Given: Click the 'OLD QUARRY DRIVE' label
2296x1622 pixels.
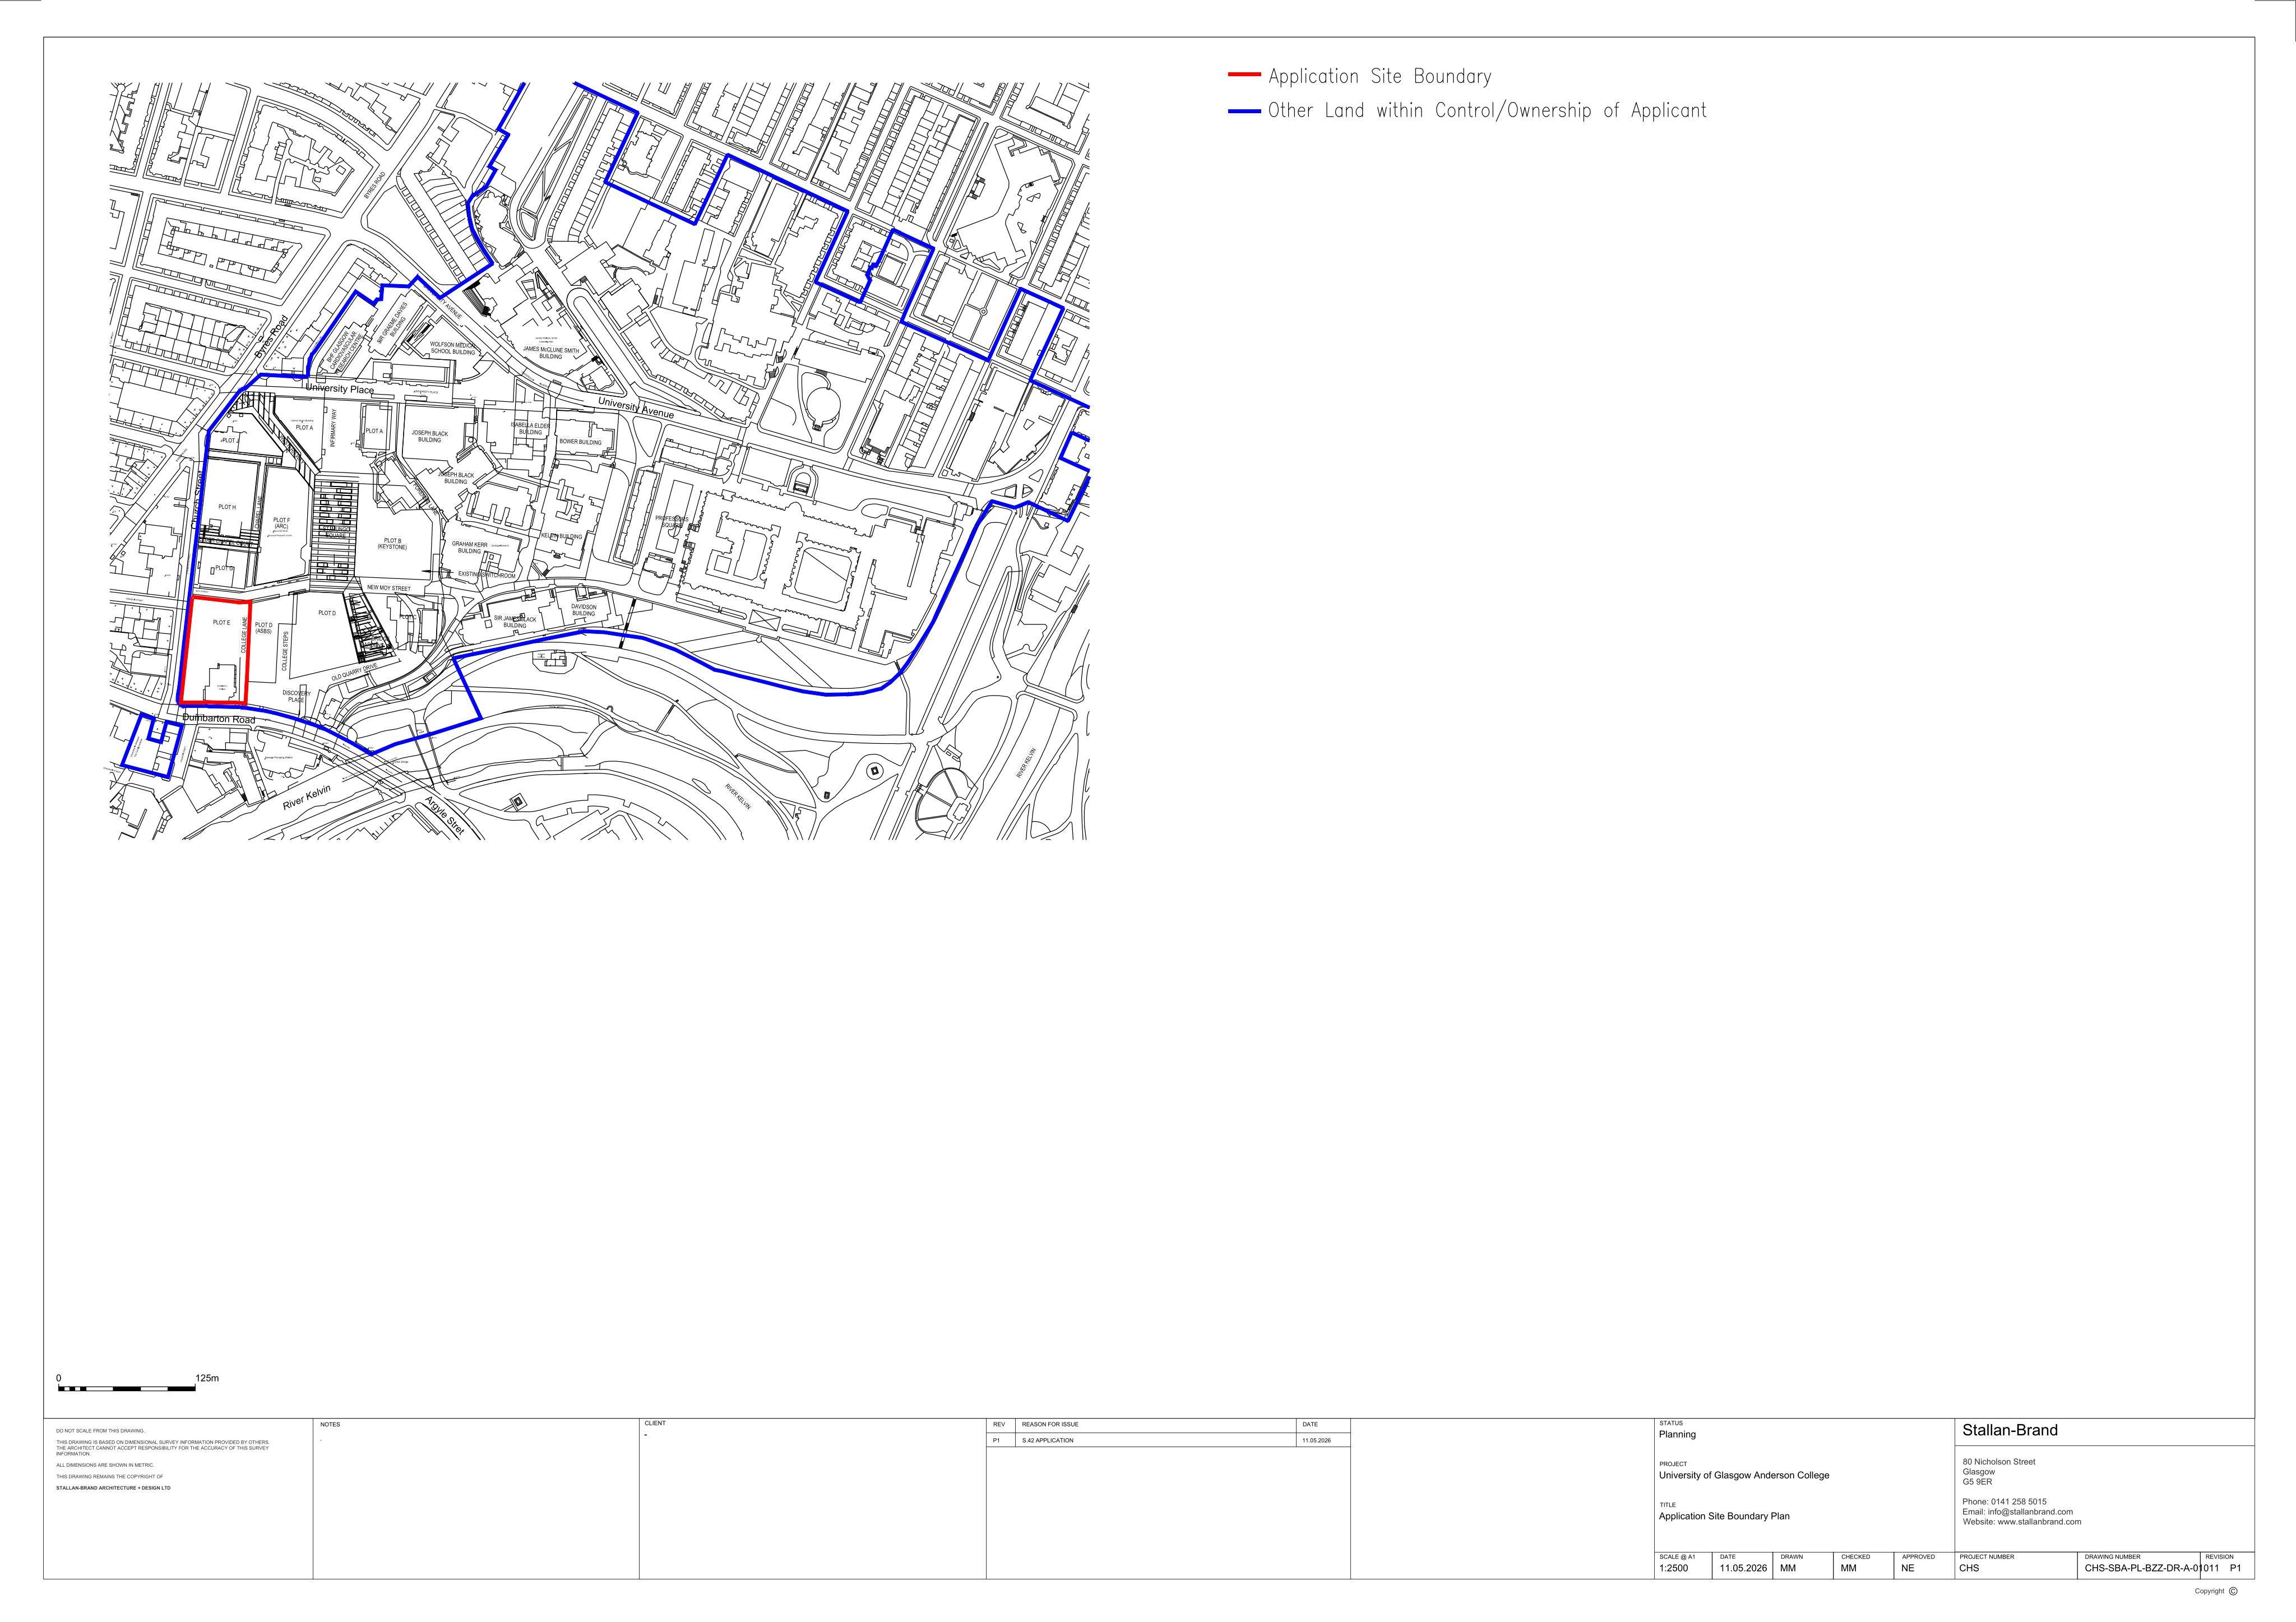Looking at the screenshot, I should point(355,672).
